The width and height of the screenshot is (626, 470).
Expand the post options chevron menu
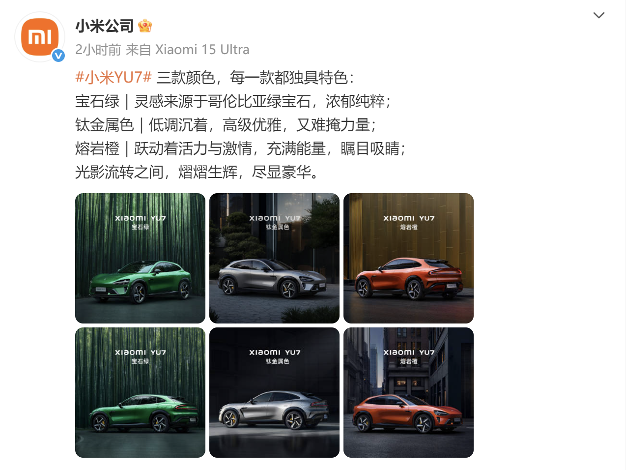coord(598,15)
